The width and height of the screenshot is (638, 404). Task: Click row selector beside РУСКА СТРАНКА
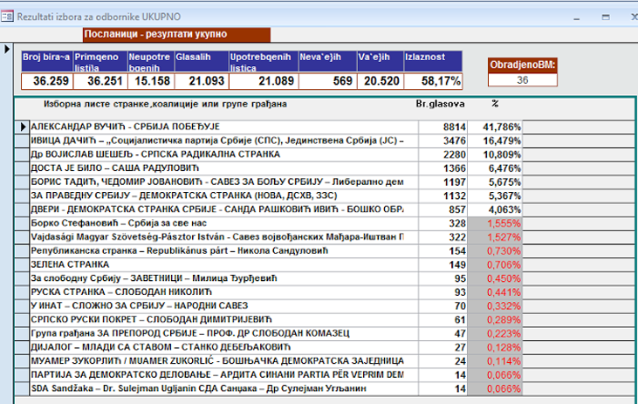[23, 292]
